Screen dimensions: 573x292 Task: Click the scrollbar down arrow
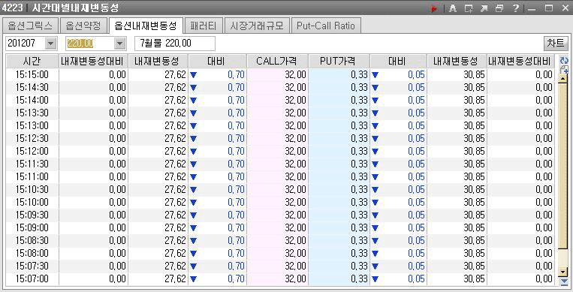click(x=563, y=272)
